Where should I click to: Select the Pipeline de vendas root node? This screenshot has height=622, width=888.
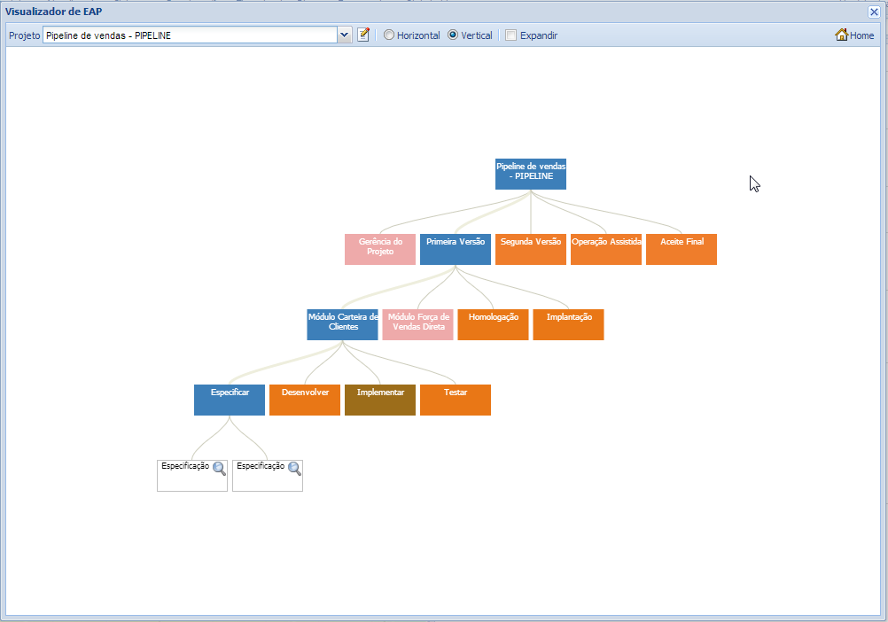point(531,175)
